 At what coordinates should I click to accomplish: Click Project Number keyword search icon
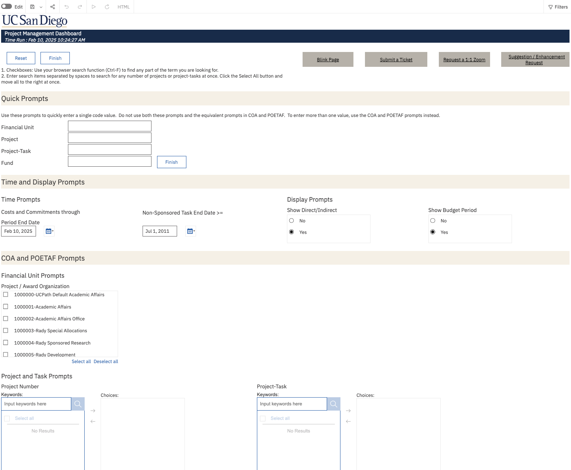coord(78,404)
